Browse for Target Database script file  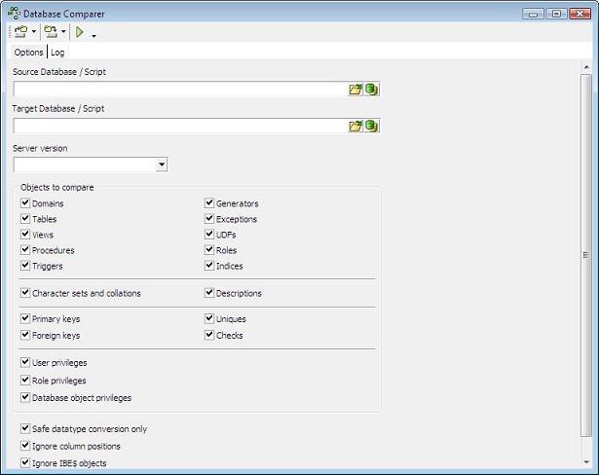pos(356,126)
